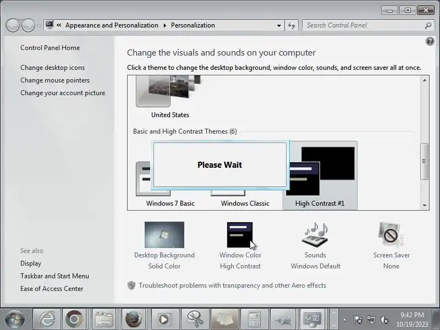Expand arrow after Appearance and Personalization
Screen dimensions: 440x330
coord(164,25)
